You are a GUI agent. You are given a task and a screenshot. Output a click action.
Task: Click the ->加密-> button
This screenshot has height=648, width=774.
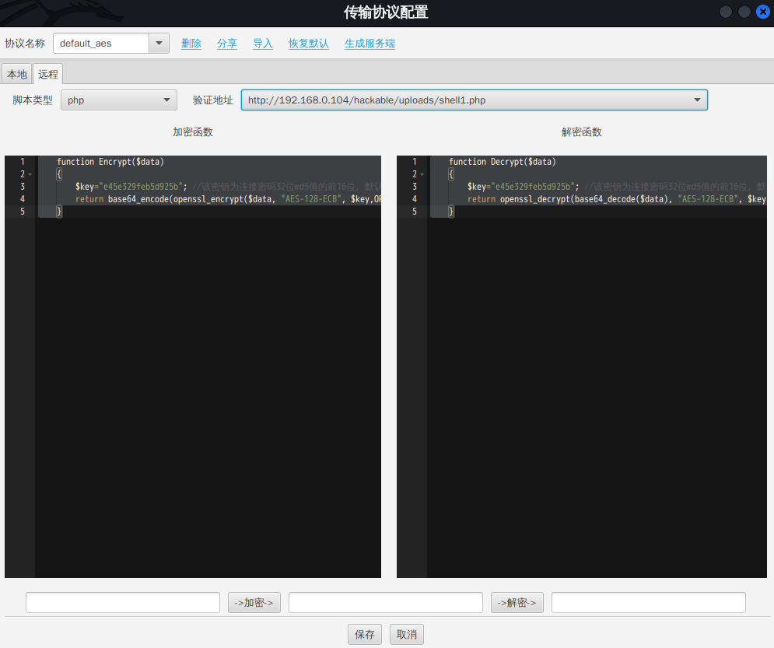254,603
